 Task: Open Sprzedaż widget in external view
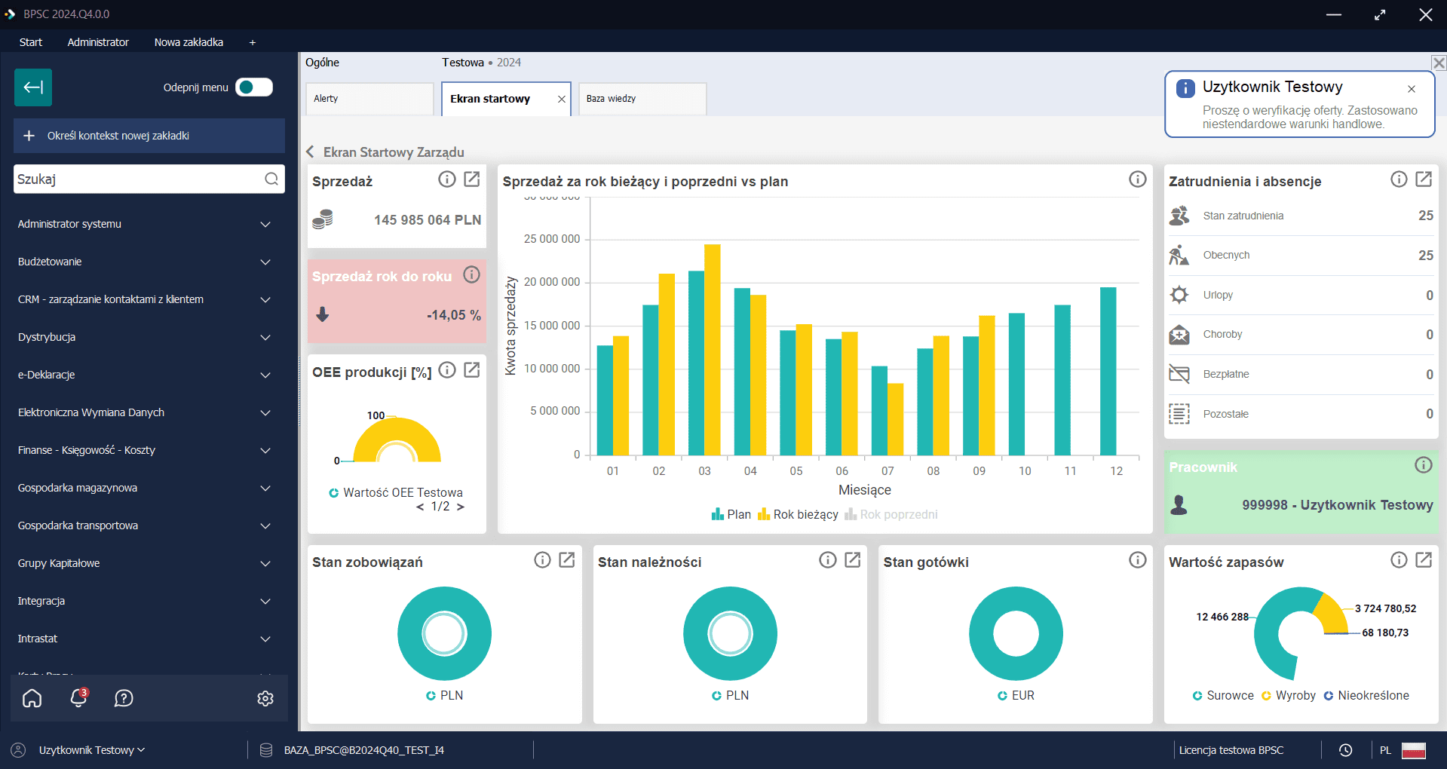coord(471,179)
